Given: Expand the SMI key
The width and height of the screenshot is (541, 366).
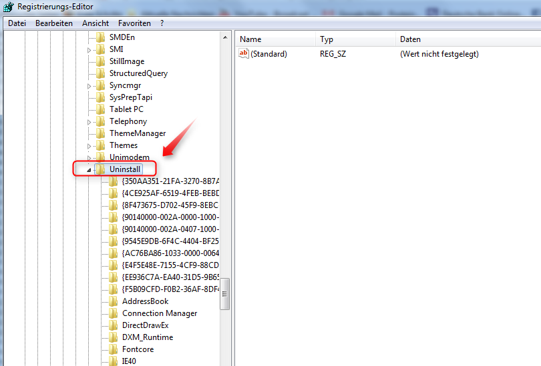Looking at the screenshot, I should click(89, 50).
